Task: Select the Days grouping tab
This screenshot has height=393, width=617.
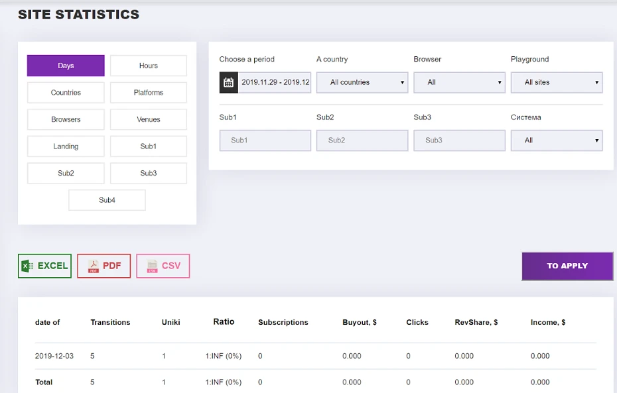Action: (x=66, y=66)
